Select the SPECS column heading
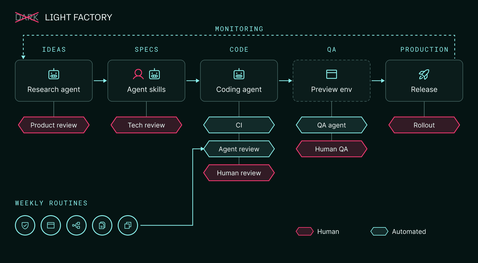Screen dimensions: 478x263 147,50
